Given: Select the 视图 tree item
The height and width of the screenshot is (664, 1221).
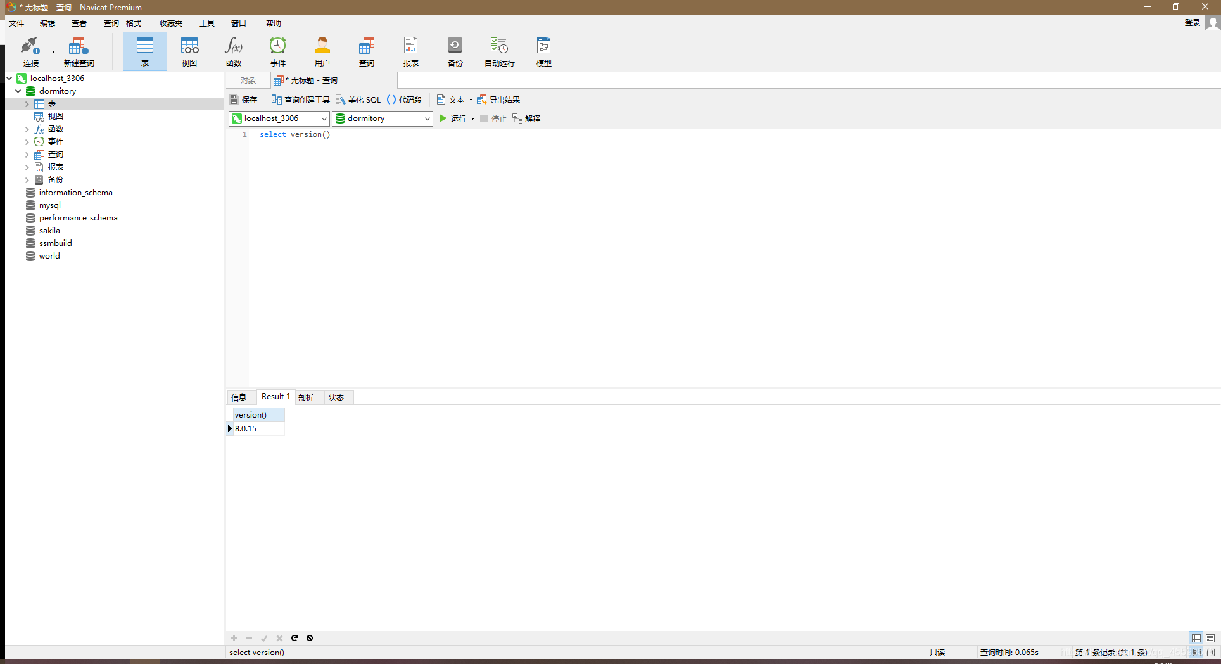Looking at the screenshot, I should pyautogui.click(x=56, y=116).
